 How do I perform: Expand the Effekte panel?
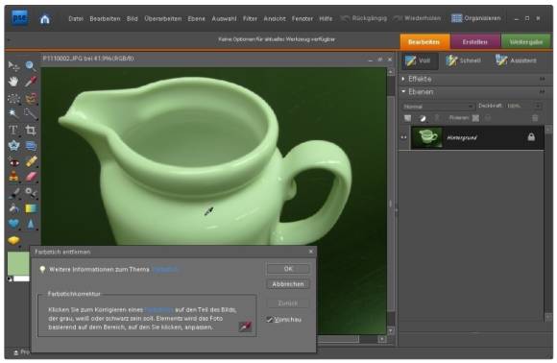[403, 79]
